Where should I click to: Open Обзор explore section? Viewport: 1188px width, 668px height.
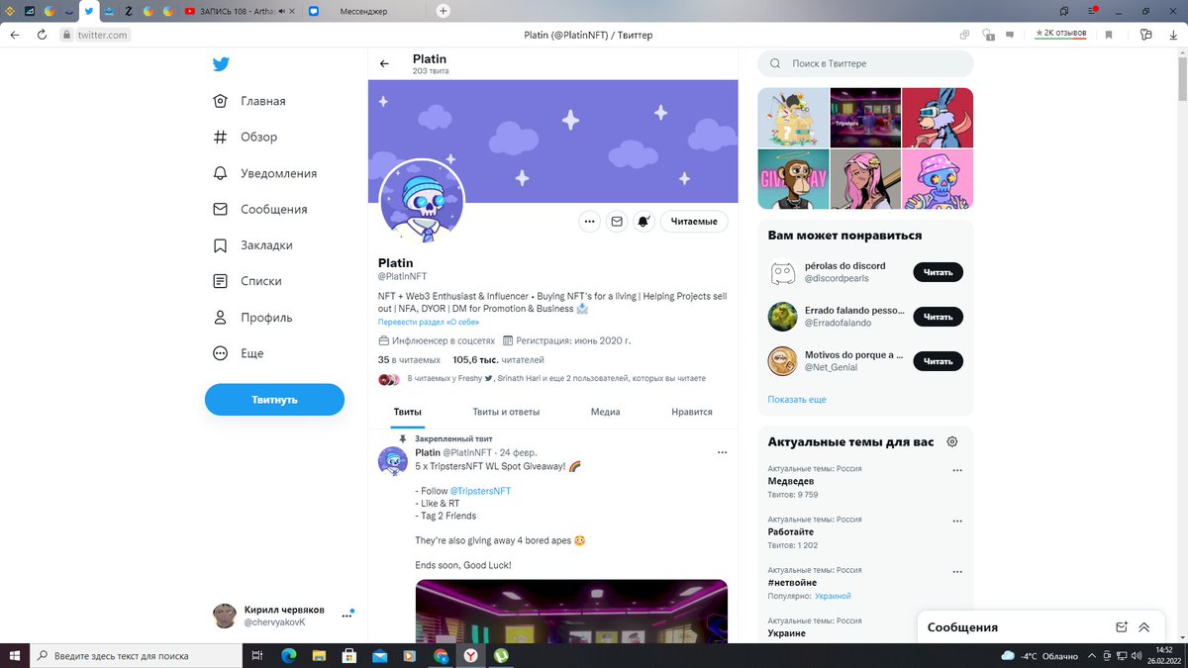point(246,137)
